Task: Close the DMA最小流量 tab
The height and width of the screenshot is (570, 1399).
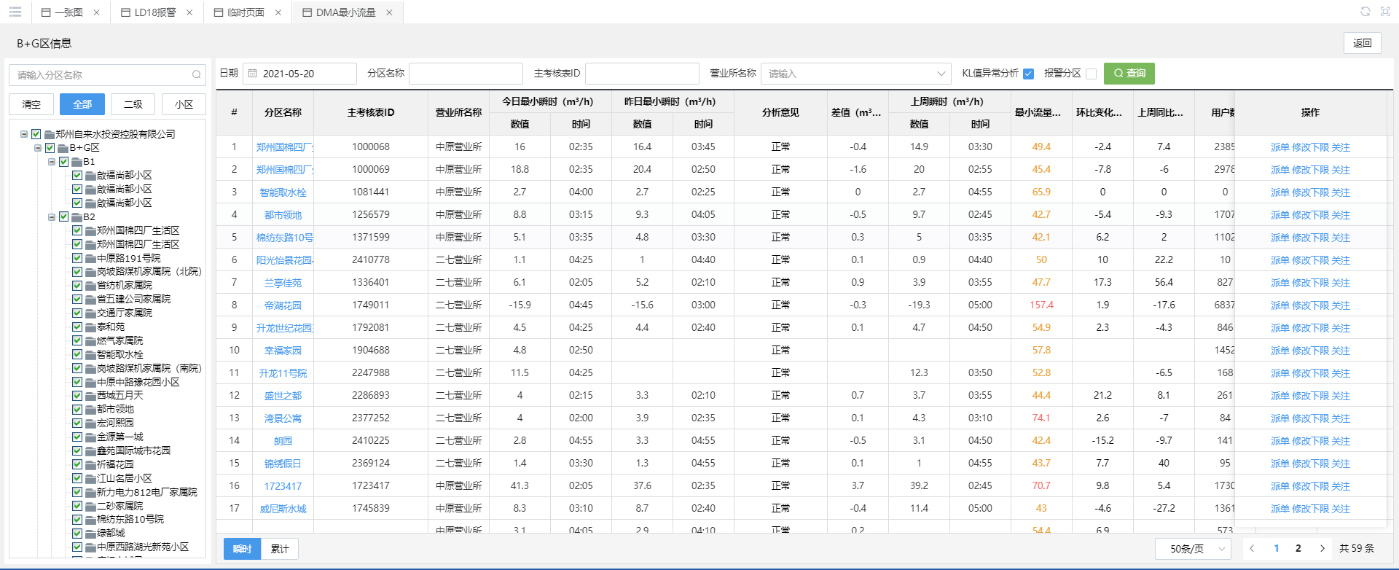Action: click(x=389, y=12)
